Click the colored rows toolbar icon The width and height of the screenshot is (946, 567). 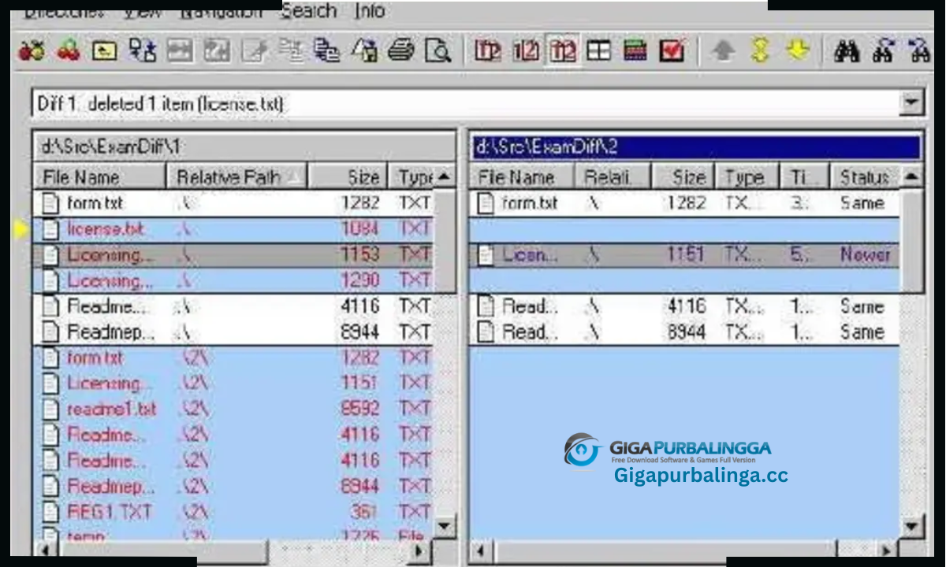tap(635, 51)
